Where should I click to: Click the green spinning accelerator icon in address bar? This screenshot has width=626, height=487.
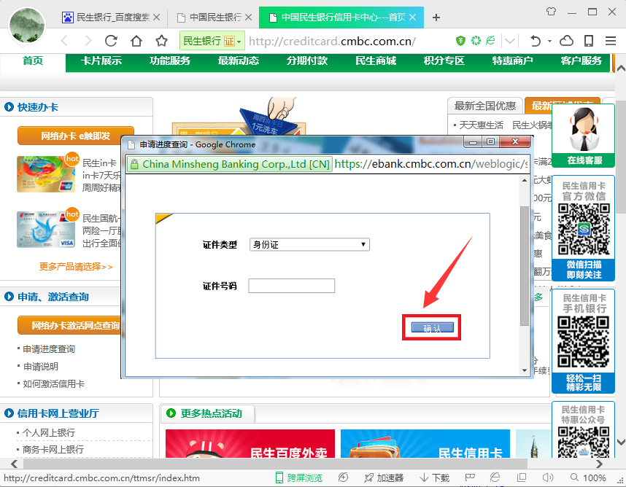pos(476,40)
